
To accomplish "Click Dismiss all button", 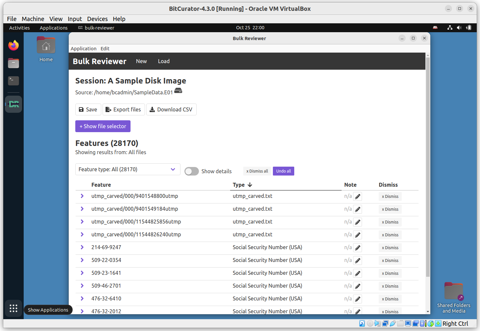I will coord(257,171).
